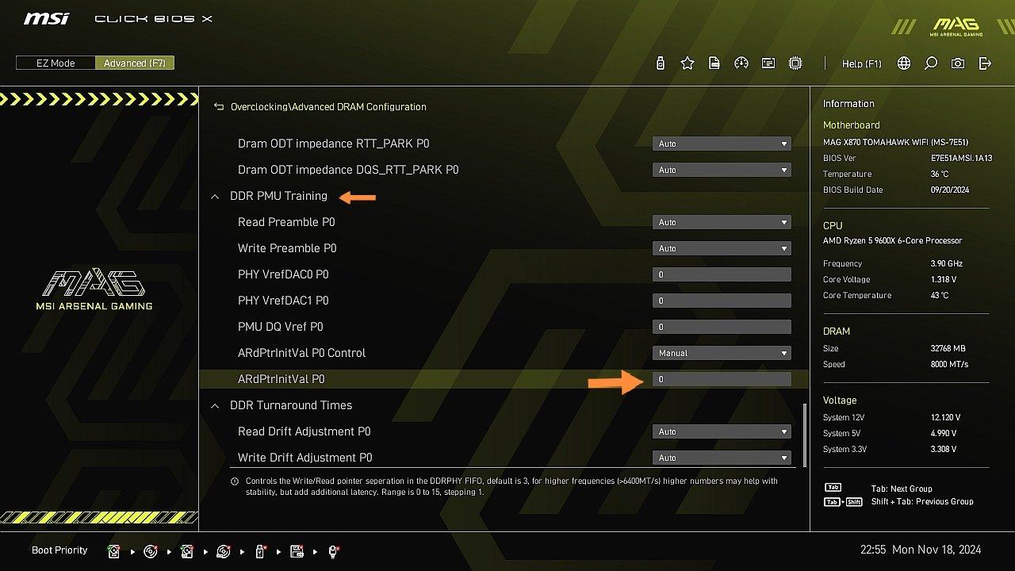Open ARdPtrInitVal P0 Control Manual dropdown
The image size is (1015, 571).
[x=722, y=353]
